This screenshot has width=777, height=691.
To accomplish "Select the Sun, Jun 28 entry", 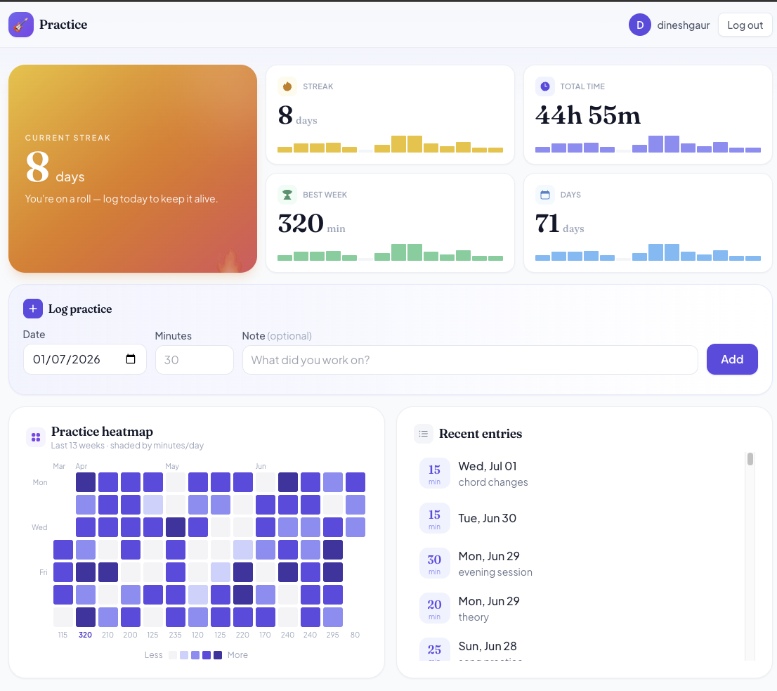I will coord(580,649).
